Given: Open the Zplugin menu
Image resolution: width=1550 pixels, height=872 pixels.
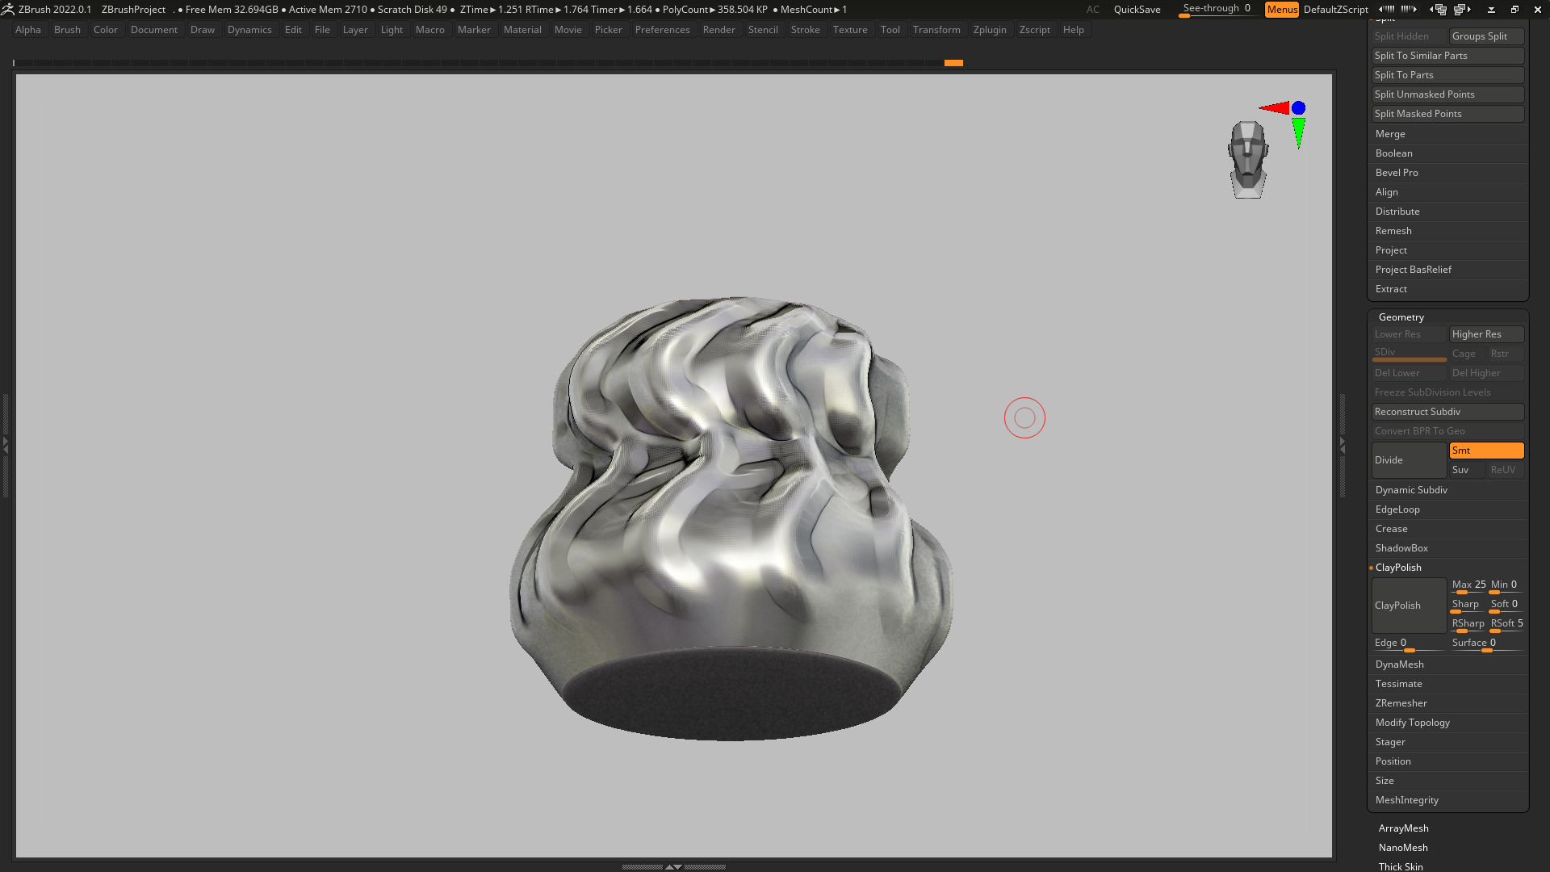Looking at the screenshot, I should click(990, 30).
